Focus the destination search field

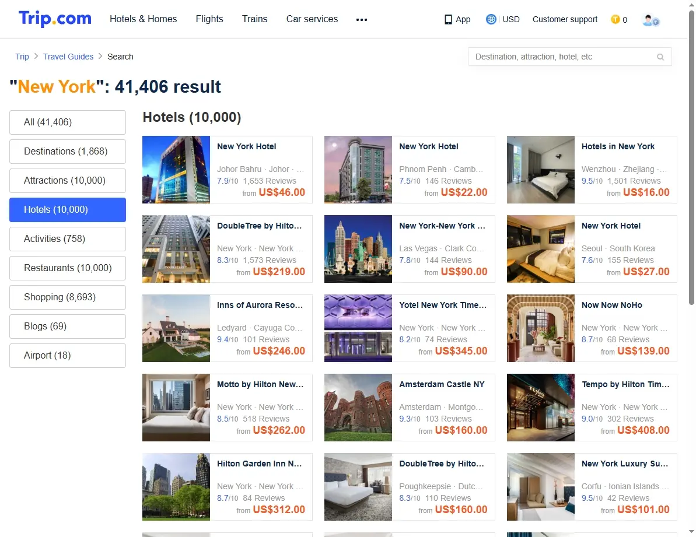(x=569, y=57)
